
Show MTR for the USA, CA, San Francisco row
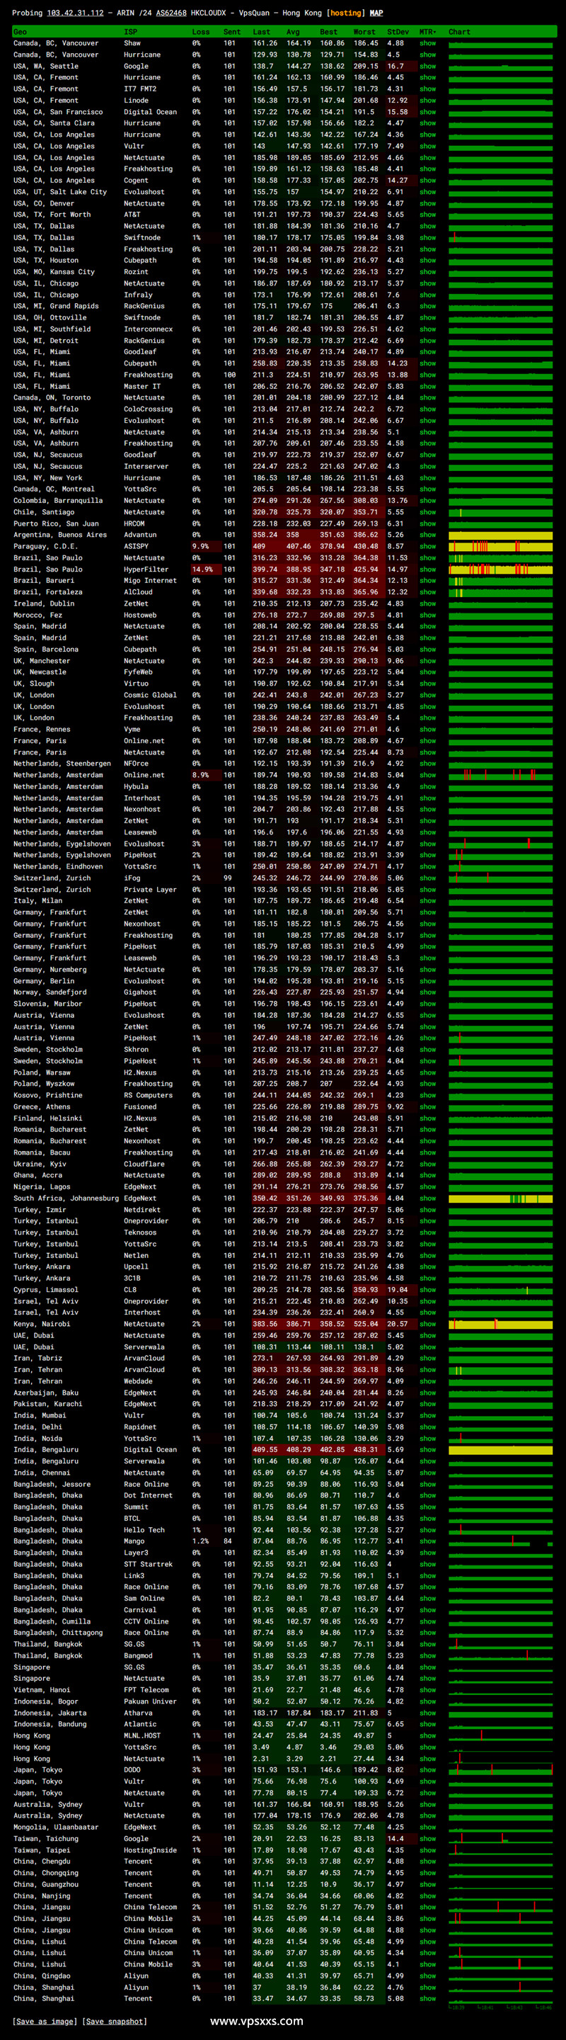coord(427,112)
